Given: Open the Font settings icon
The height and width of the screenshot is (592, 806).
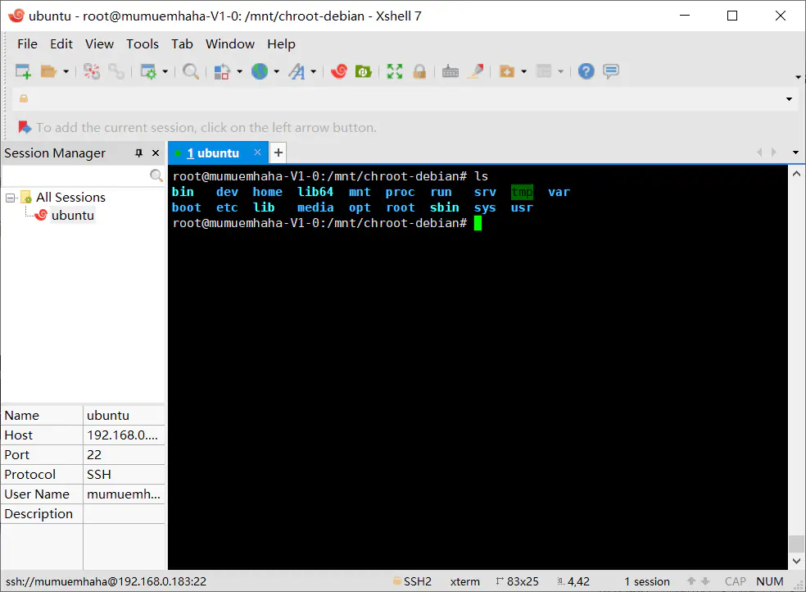Looking at the screenshot, I should click(297, 71).
